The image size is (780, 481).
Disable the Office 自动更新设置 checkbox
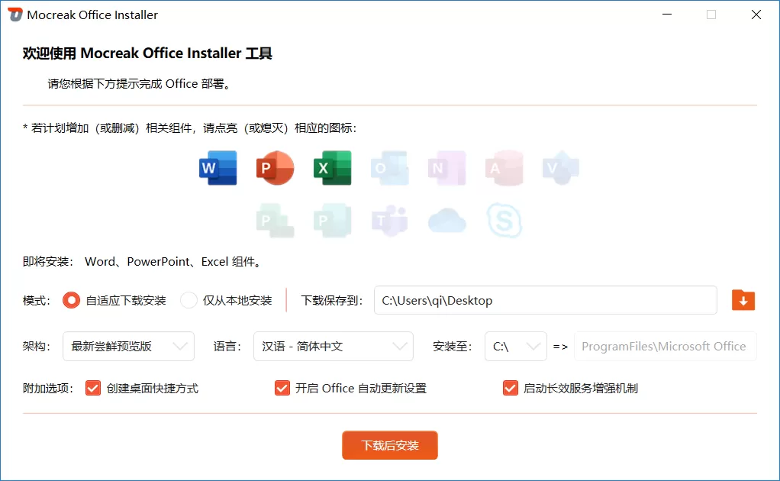[282, 388]
